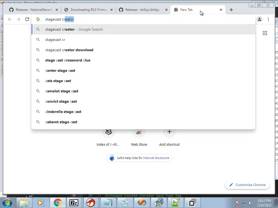
Task: Open network status icon in tray
Action: [x=244, y=203]
